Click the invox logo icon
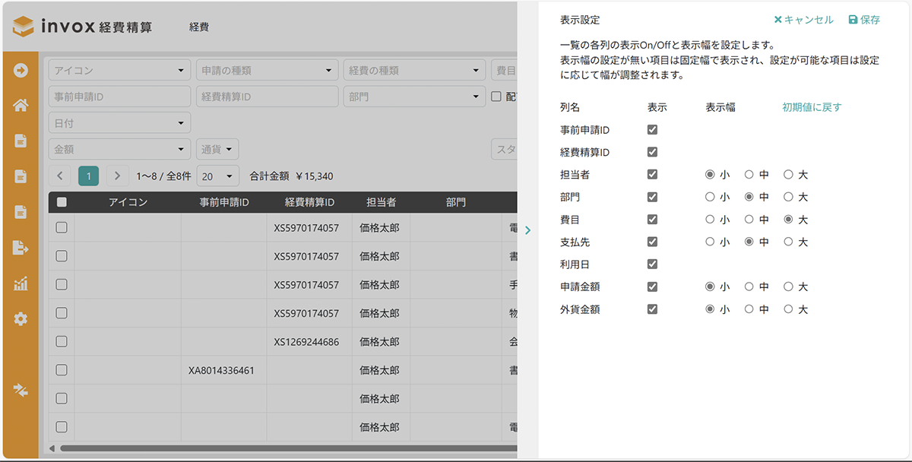The width and height of the screenshot is (912, 462). tap(24, 27)
